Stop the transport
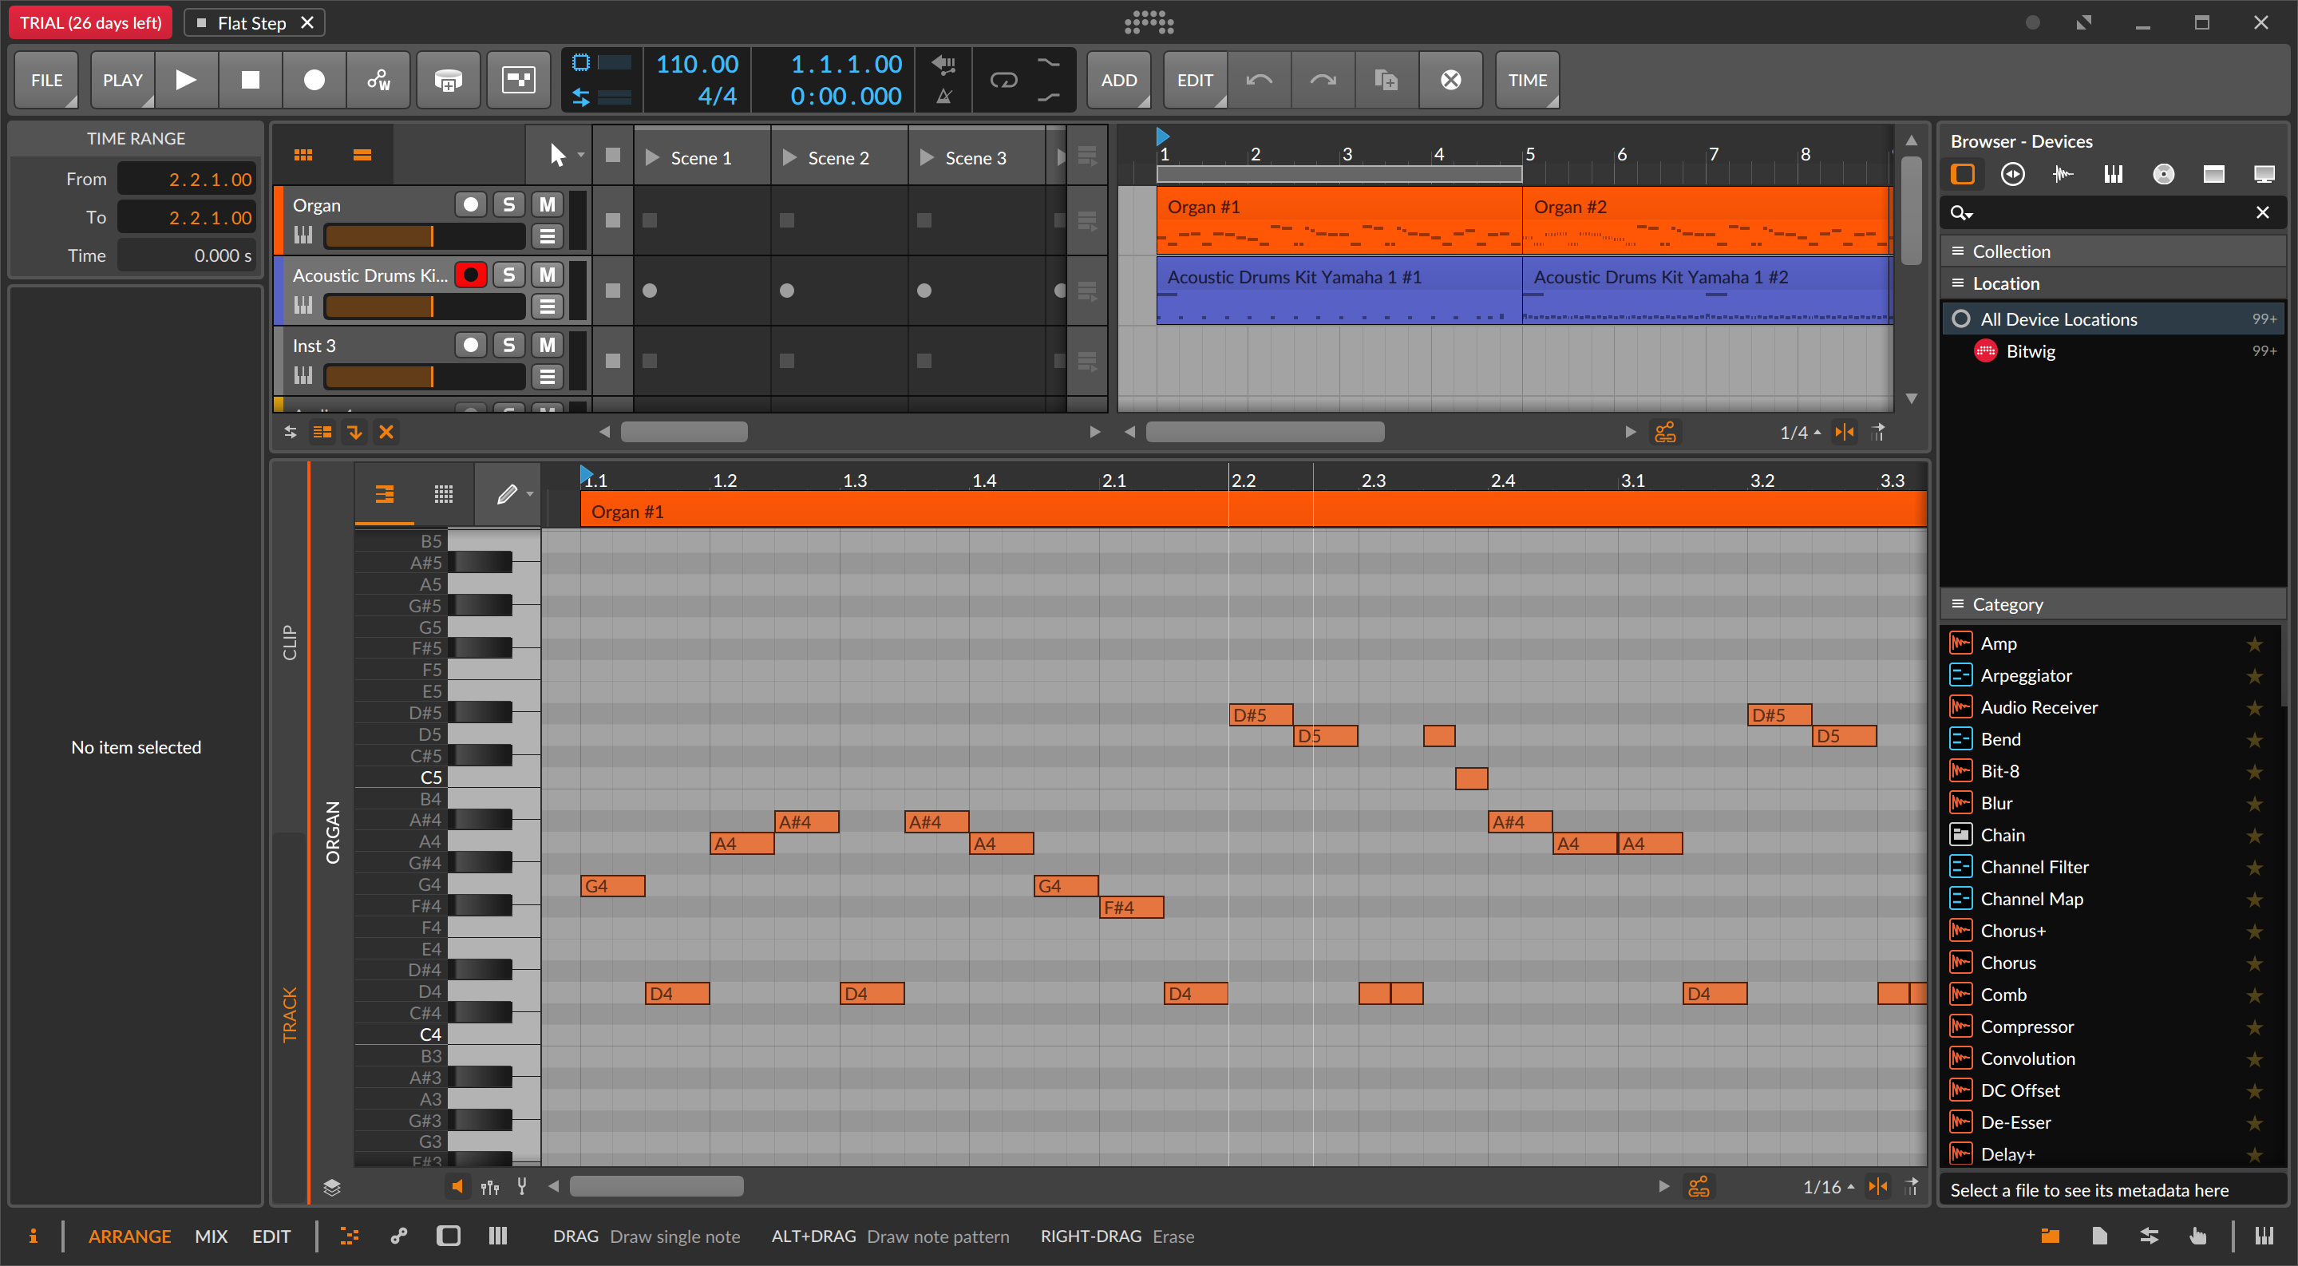The width and height of the screenshot is (2298, 1266). 250,81
